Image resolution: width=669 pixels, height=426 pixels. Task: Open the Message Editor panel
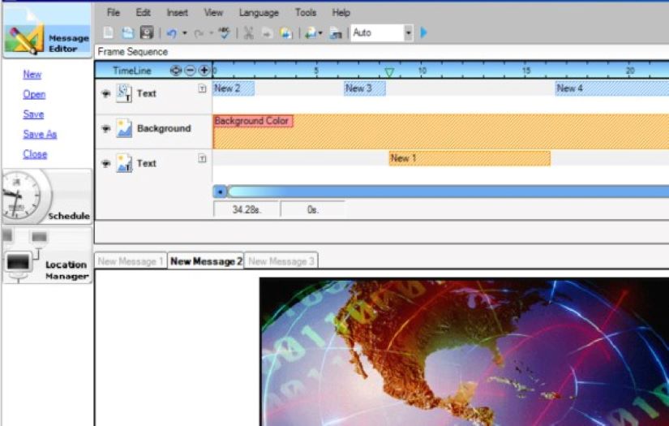pos(47,30)
